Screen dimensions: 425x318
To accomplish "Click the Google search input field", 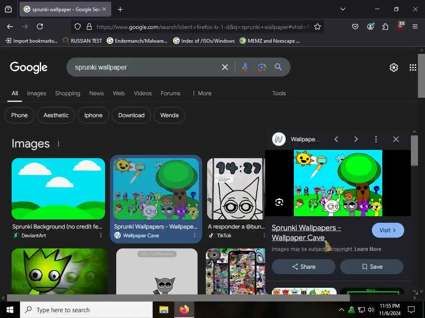I will [147, 67].
